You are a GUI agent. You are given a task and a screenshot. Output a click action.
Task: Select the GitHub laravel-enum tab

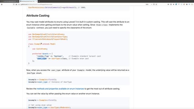coord(28,1)
